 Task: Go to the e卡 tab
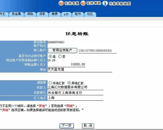tap(66, 14)
